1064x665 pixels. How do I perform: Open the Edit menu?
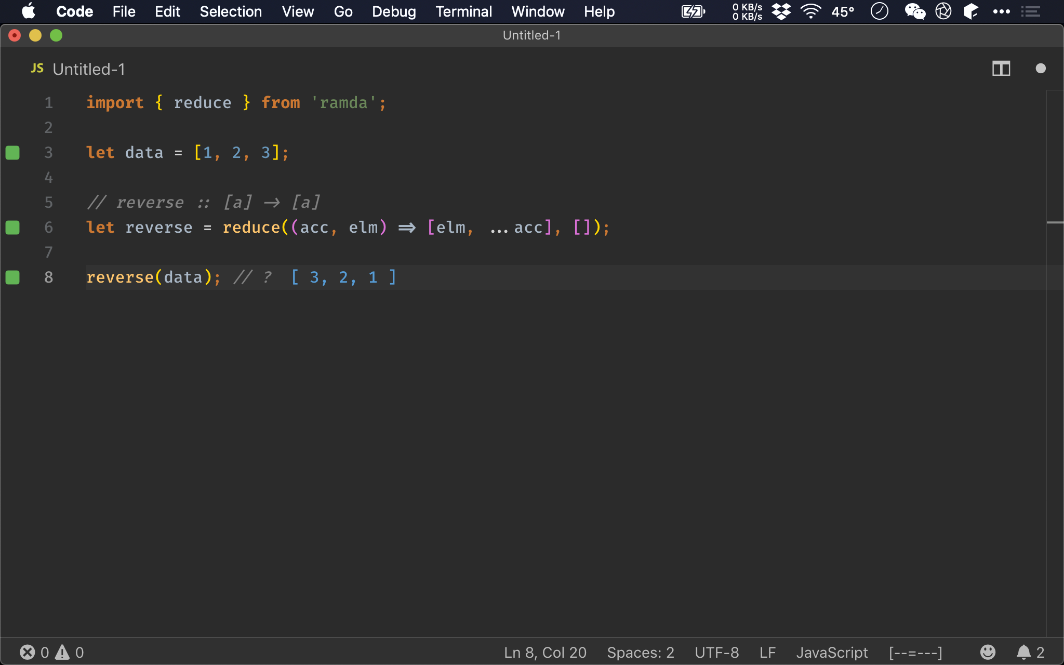pyautogui.click(x=167, y=11)
